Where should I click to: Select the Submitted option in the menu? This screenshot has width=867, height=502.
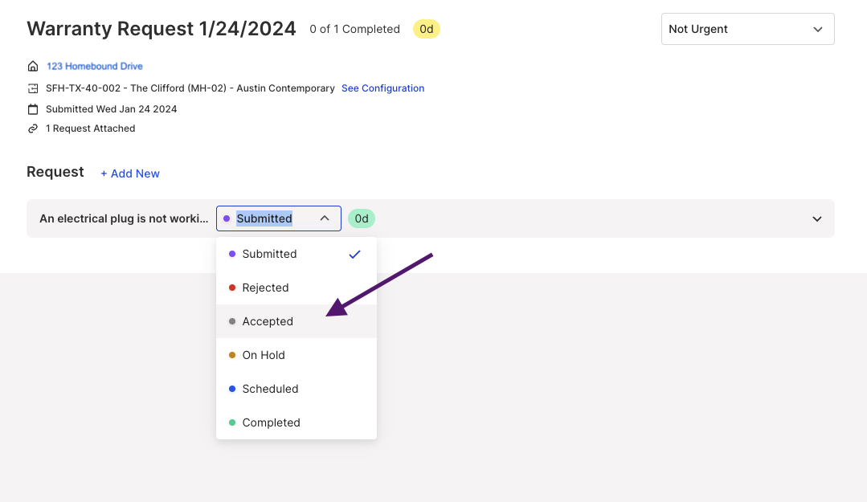[296, 255]
